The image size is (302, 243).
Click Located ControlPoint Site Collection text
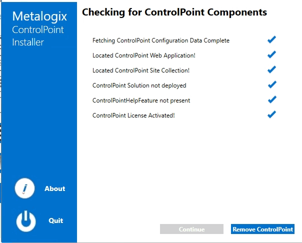[141, 70]
